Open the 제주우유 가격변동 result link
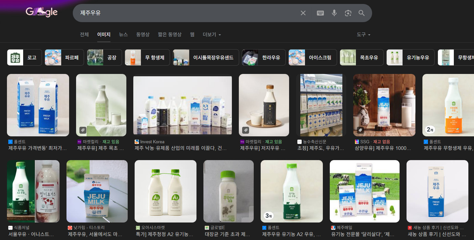 coord(37,148)
